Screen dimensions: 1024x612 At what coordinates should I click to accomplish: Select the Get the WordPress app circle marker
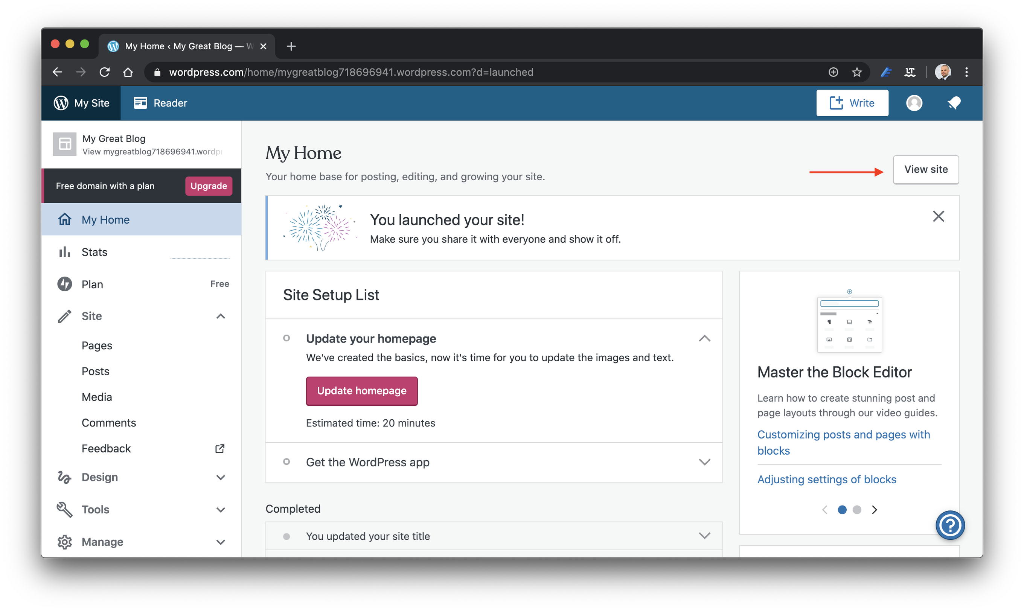286,461
